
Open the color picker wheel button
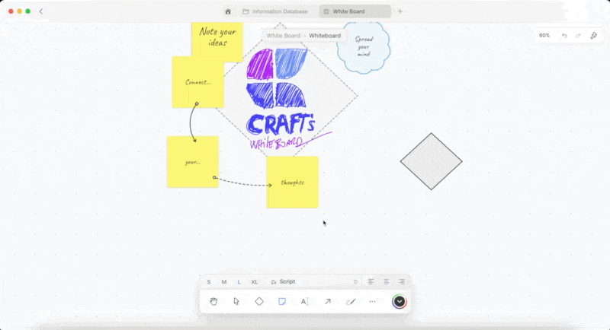[399, 302]
